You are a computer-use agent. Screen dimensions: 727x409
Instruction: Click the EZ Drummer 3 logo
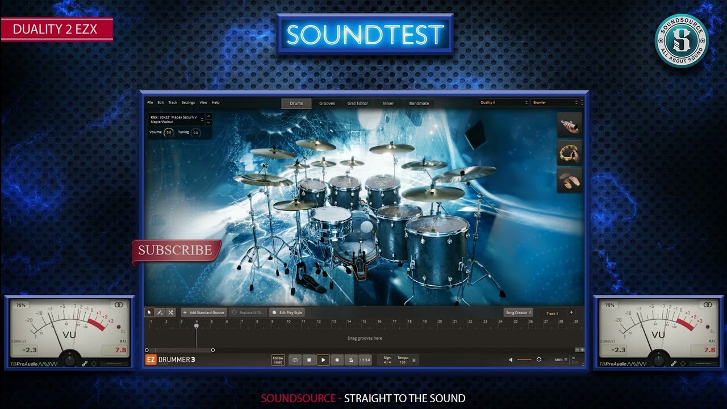(170, 360)
